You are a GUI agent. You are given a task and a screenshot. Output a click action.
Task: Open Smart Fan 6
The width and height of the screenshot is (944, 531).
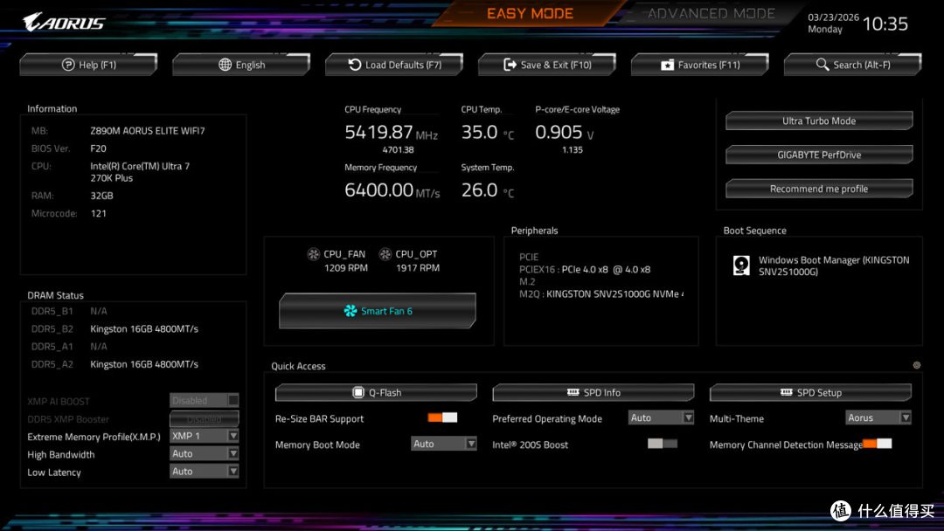tap(378, 311)
